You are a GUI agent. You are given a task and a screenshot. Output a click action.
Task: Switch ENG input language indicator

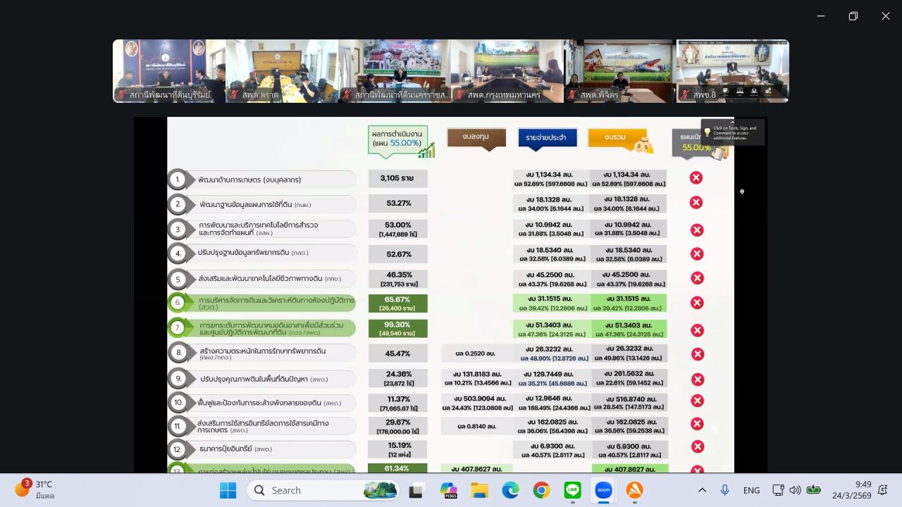point(751,490)
